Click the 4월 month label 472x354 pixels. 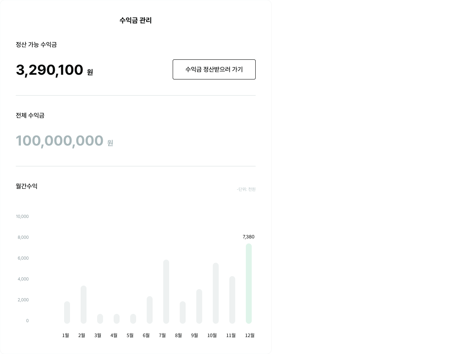[114, 336]
